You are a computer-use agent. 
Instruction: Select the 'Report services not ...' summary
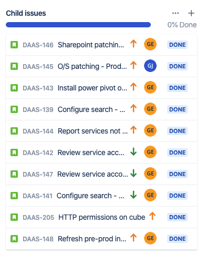pyautogui.click(x=93, y=131)
